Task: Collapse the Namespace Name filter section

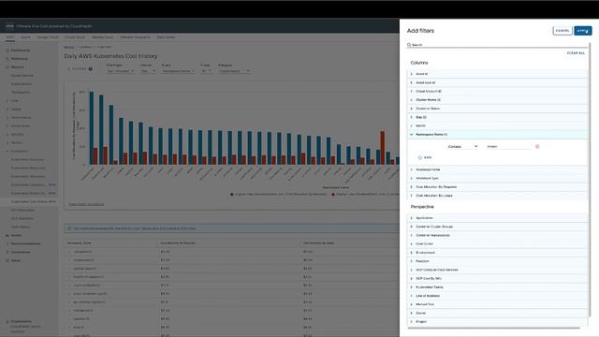Action: pos(497,135)
